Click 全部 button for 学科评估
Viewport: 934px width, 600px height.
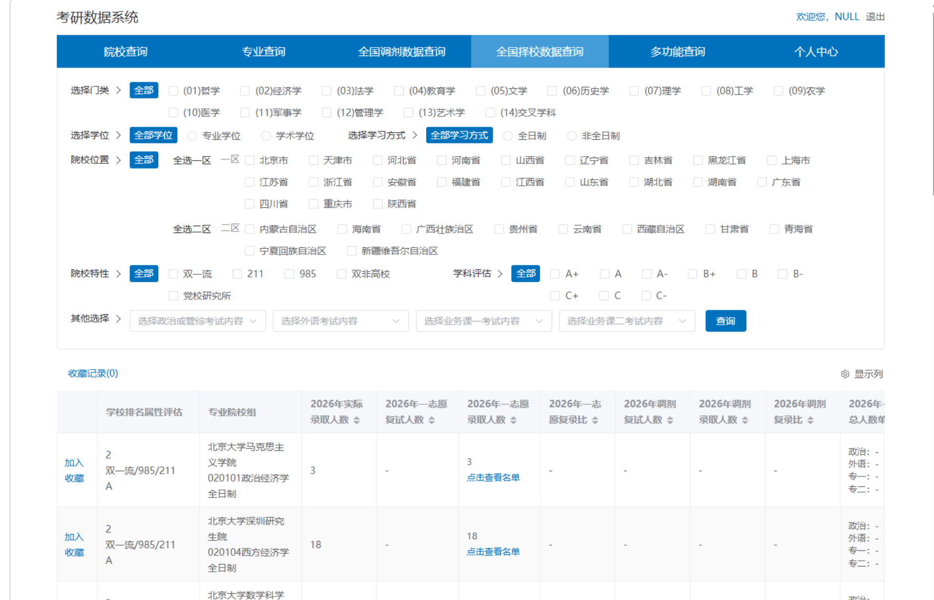tap(526, 273)
